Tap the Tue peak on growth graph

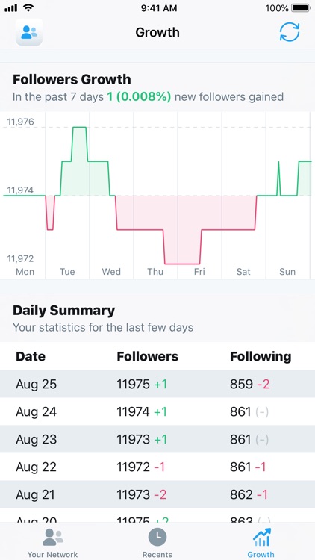[x=79, y=127]
